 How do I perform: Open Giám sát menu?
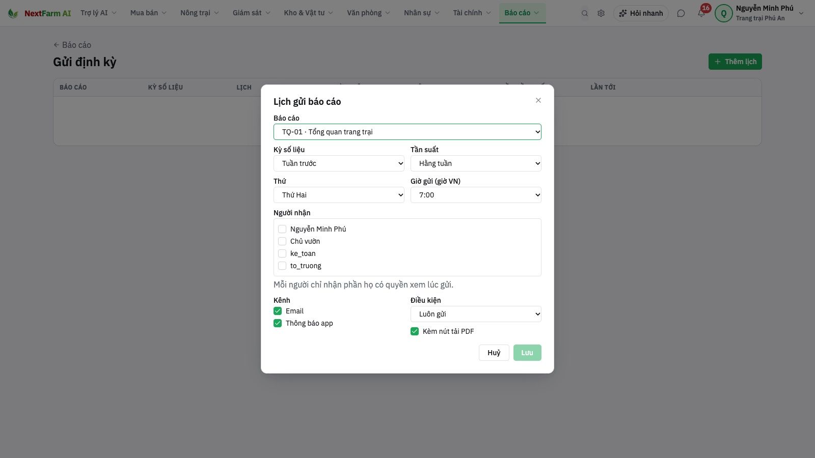(252, 13)
